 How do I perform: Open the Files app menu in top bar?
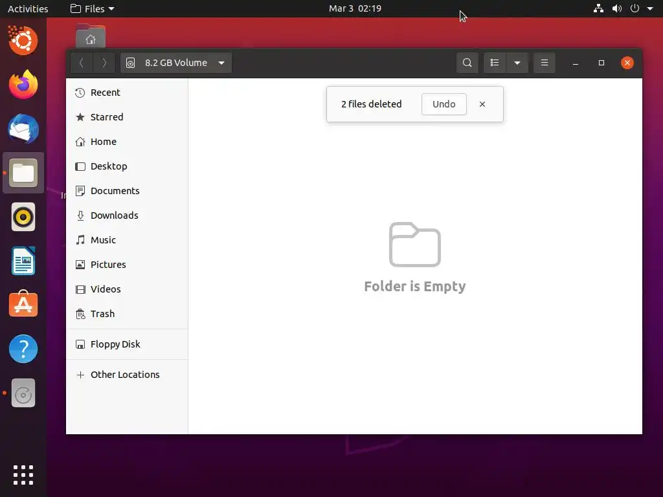[92, 8]
